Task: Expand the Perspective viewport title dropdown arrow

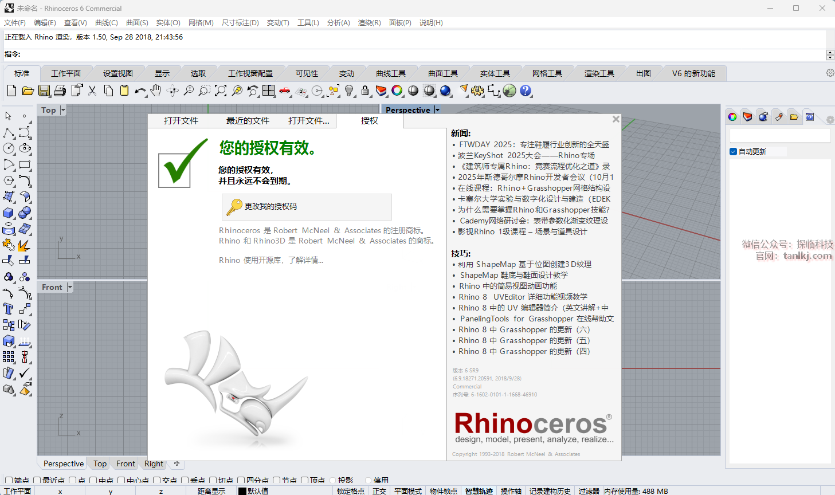Action: (x=437, y=110)
